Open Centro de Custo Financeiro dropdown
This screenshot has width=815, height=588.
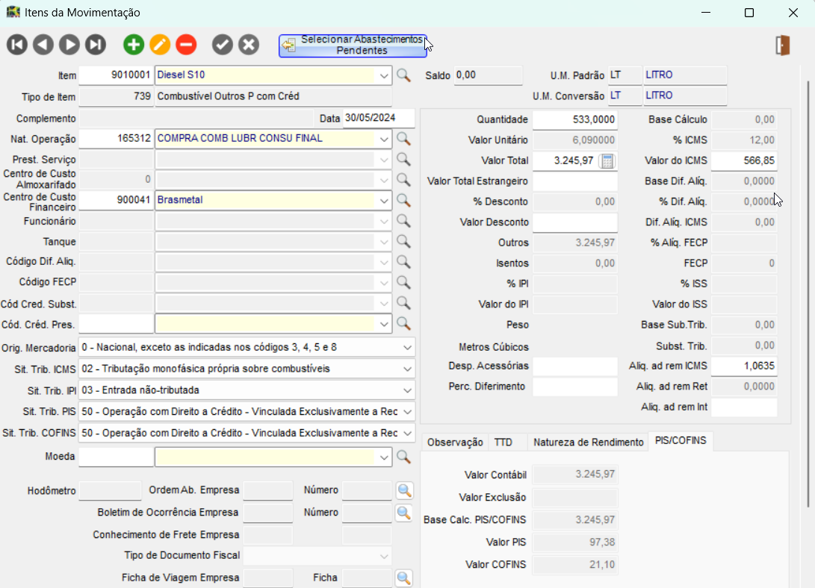384,201
